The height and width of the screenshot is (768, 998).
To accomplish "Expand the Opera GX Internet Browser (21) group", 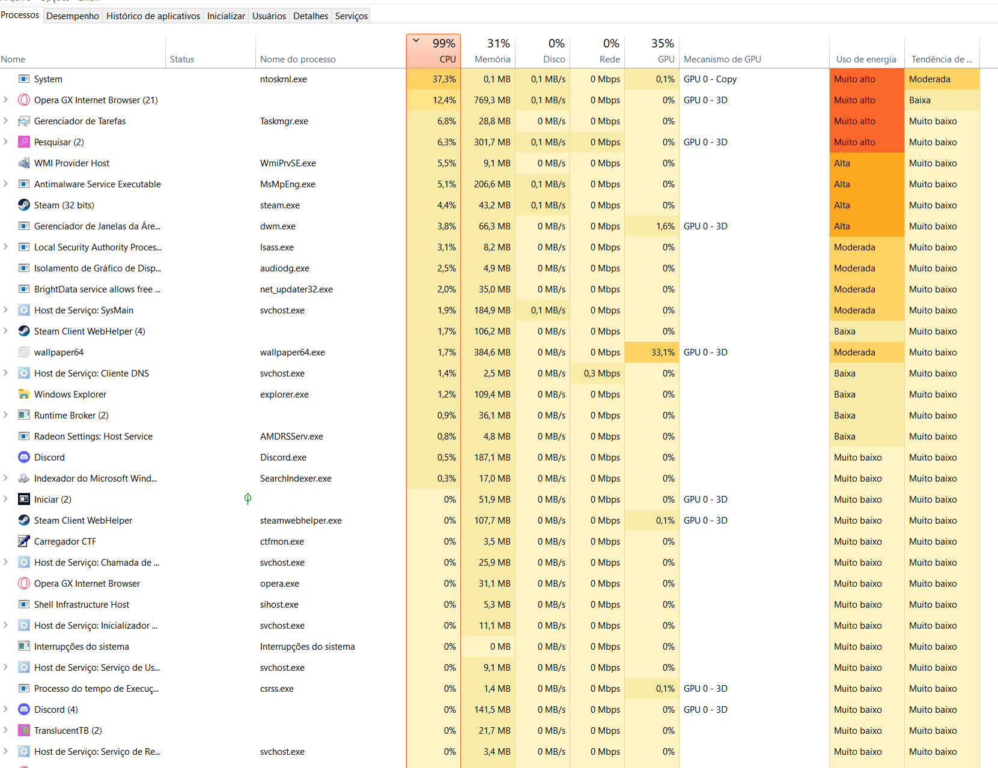I will point(6,100).
